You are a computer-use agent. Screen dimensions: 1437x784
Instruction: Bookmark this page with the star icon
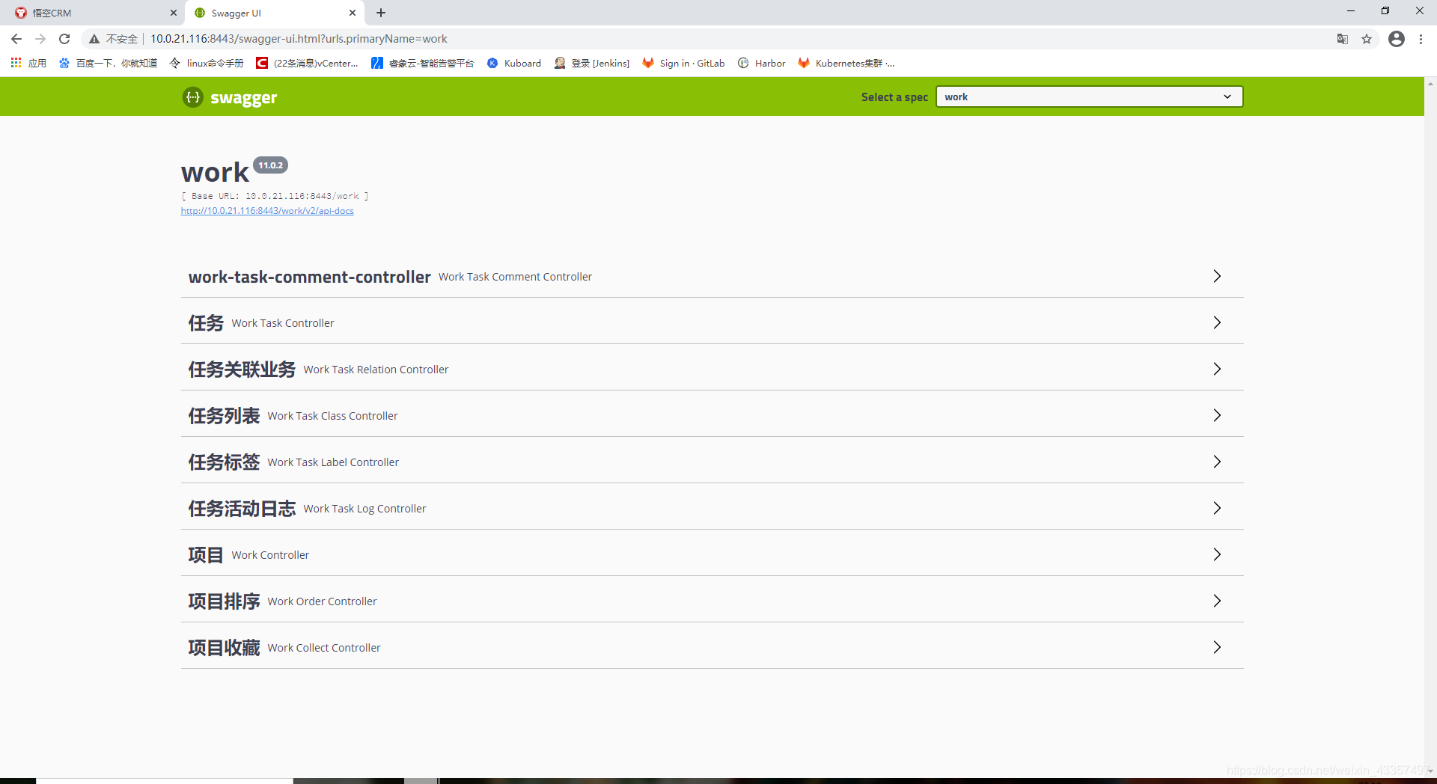pos(1367,39)
